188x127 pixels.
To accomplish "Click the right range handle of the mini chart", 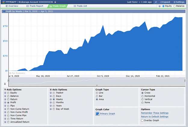I will point(185,81).
